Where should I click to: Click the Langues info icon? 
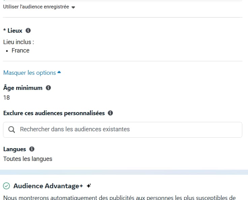point(32,149)
